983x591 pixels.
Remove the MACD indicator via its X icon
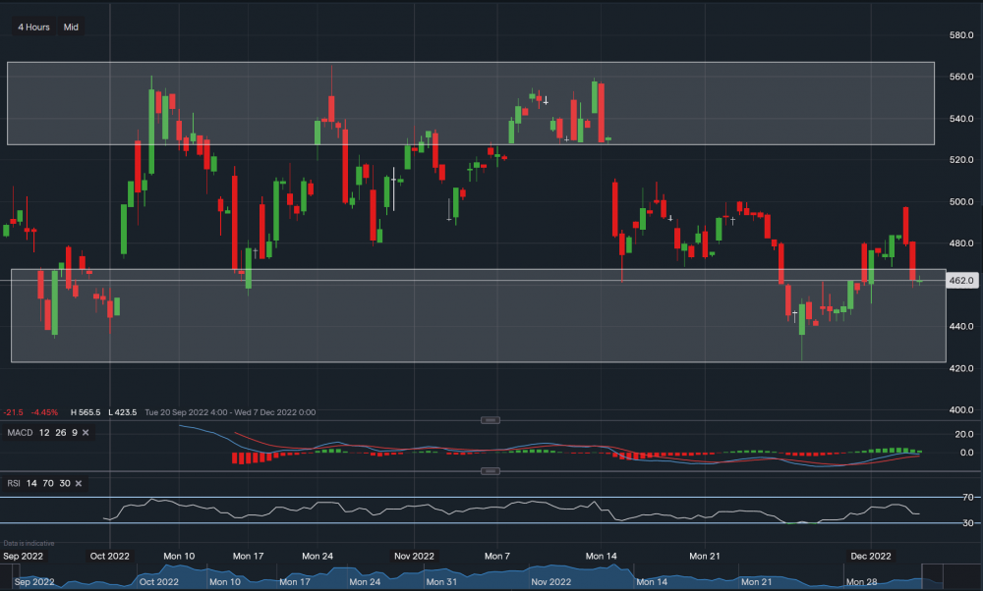point(86,433)
